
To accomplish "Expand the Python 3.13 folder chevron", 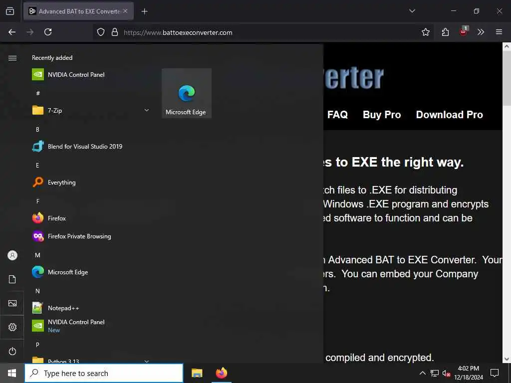I will (147, 361).
